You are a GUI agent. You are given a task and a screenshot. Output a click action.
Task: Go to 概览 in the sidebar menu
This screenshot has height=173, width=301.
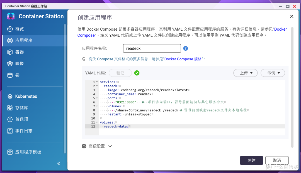point(20,29)
